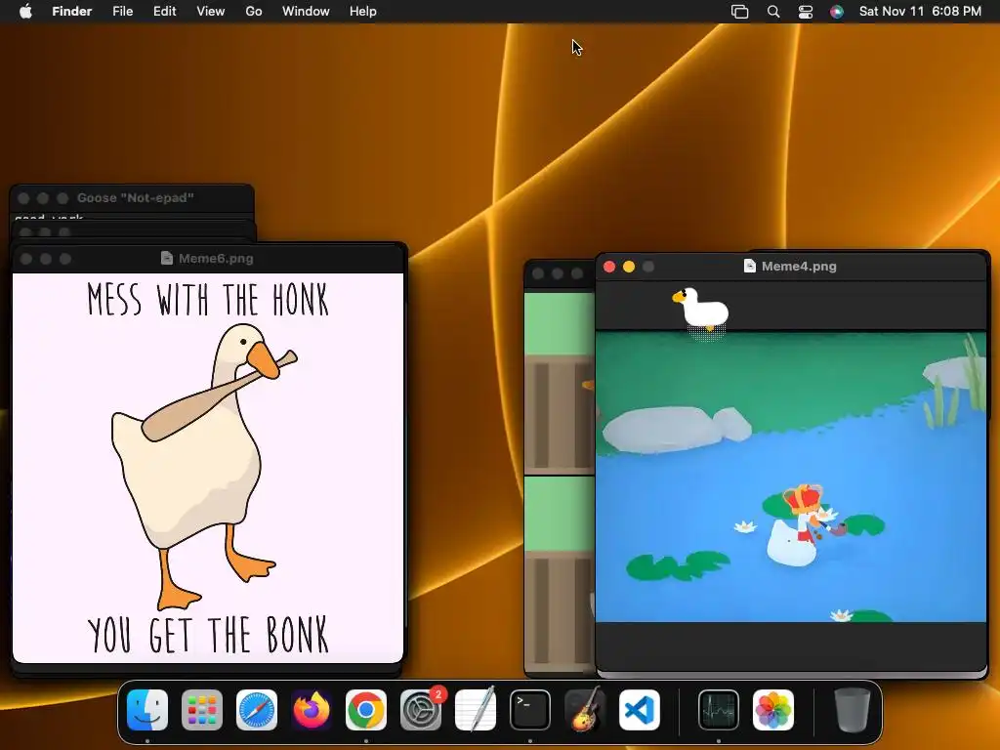This screenshot has width=1000, height=750.
Task: Click the Stage Manager icon in menu bar
Action: 740,12
